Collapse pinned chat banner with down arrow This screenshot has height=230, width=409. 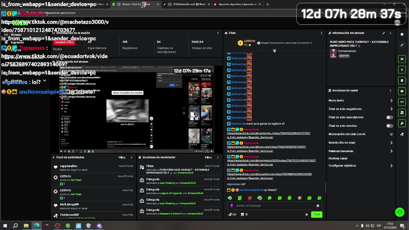[274, 51]
